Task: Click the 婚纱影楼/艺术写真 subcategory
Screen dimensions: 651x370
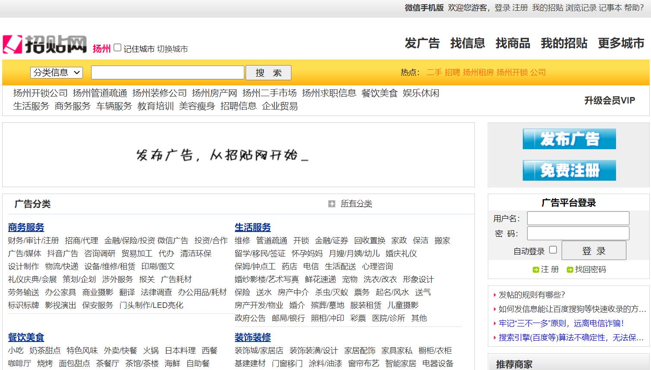Action: point(267,279)
